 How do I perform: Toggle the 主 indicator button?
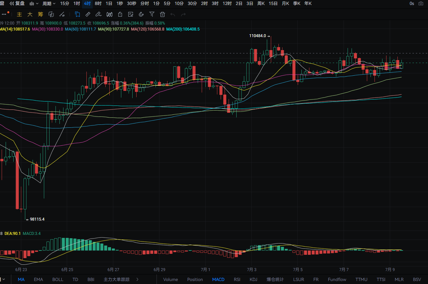pyautogui.click(x=19, y=14)
